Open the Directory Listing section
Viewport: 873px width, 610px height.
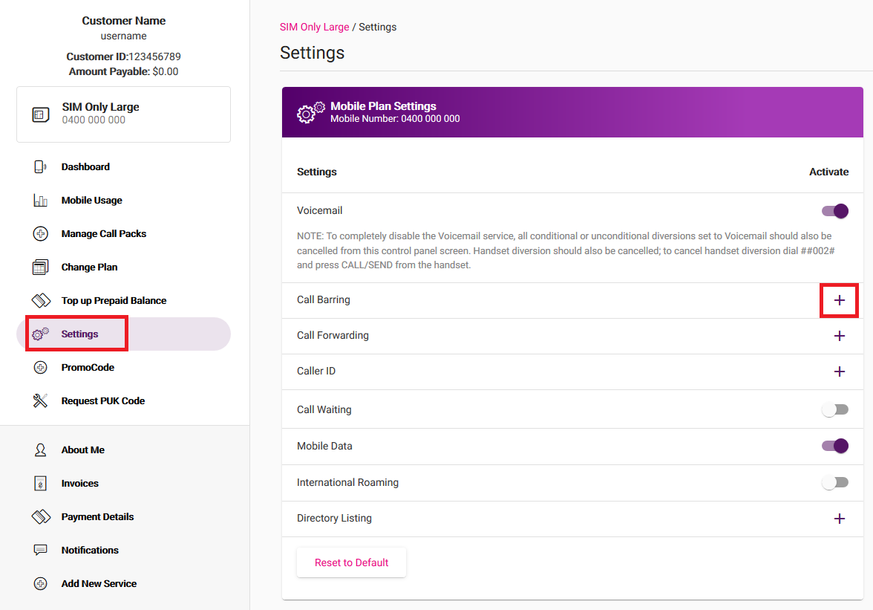tap(839, 518)
